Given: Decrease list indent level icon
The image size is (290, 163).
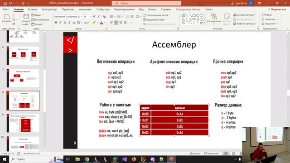Looking at the screenshot, I should click(x=127, y=17).
